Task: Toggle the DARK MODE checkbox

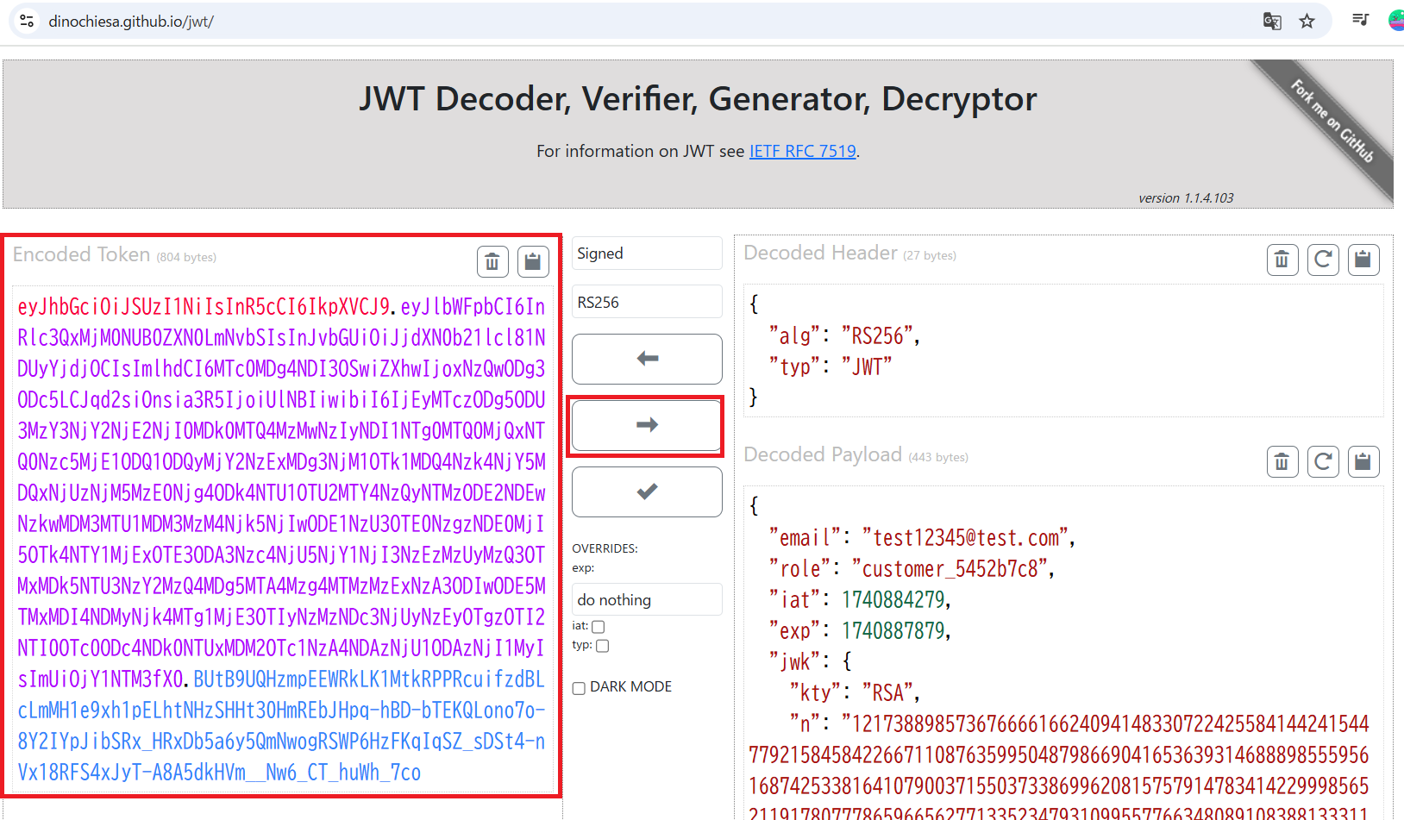Action: (579, 688)
